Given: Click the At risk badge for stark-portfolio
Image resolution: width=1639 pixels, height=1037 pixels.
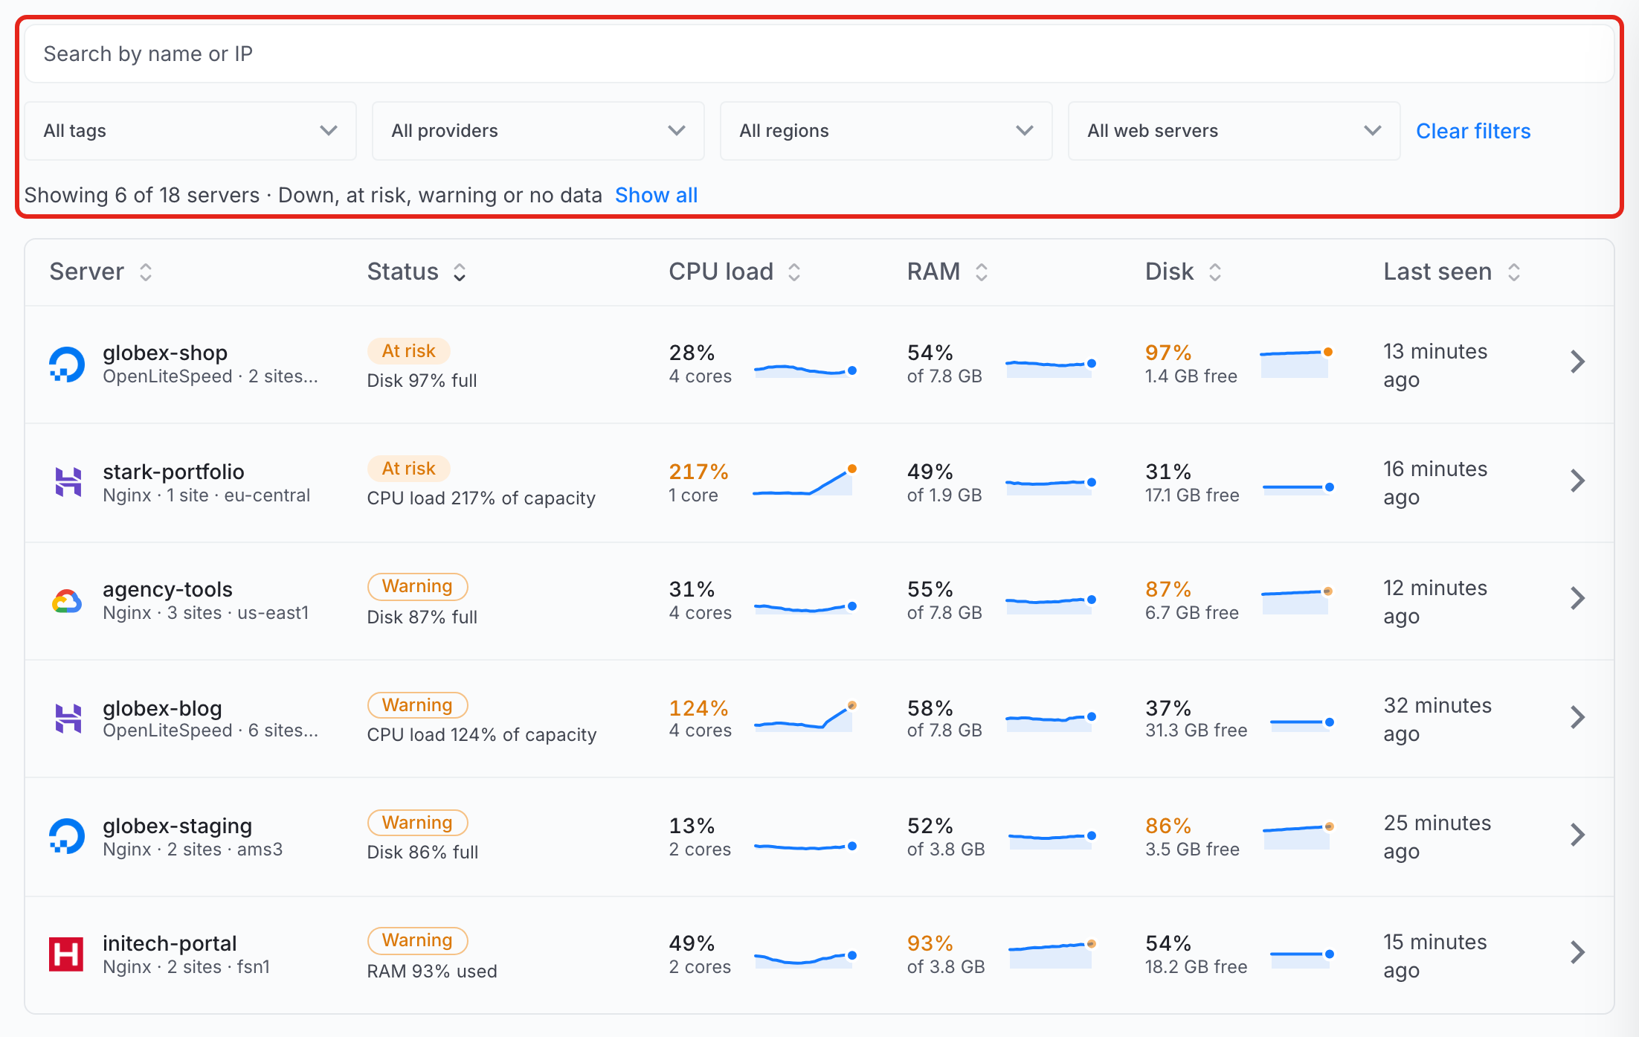Looking at the screenshot, I should click(409, 469).
